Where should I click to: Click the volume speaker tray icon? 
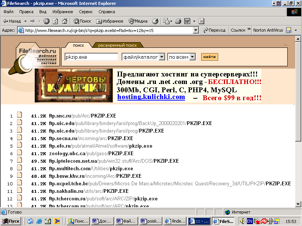242,221
